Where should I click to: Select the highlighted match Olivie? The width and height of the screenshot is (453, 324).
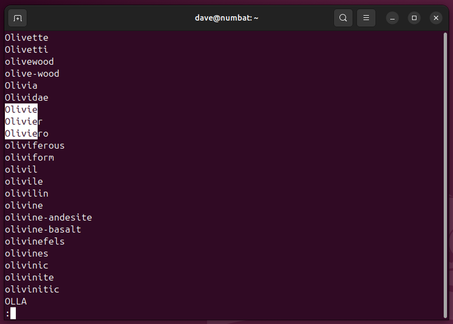tap(21, 109)
